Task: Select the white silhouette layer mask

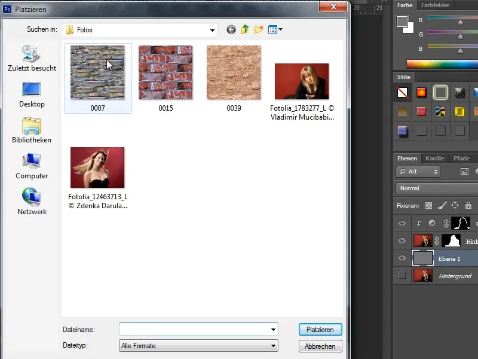Action: point(451,241)
